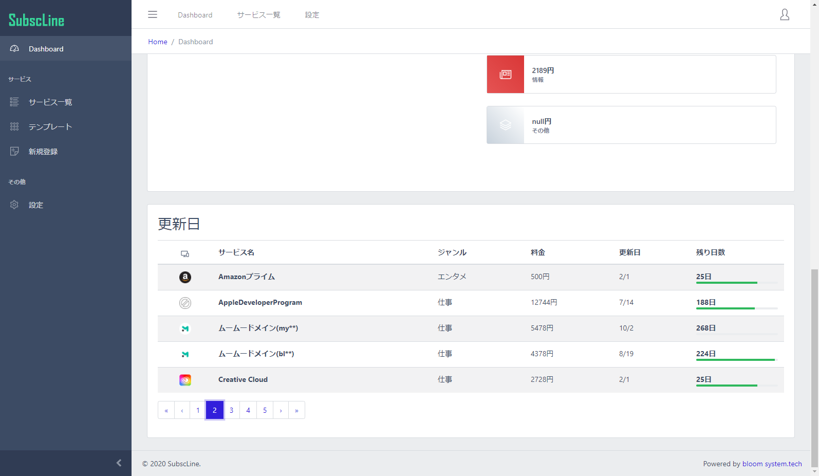Open 新規登録 in the sidebar
Image resolution: width=819 pixels, height=476 pixels.
tap(43, 152)
